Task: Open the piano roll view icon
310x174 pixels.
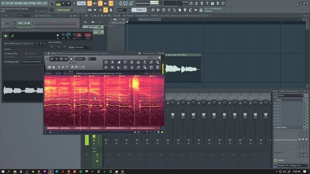Action: click(158, 10)
